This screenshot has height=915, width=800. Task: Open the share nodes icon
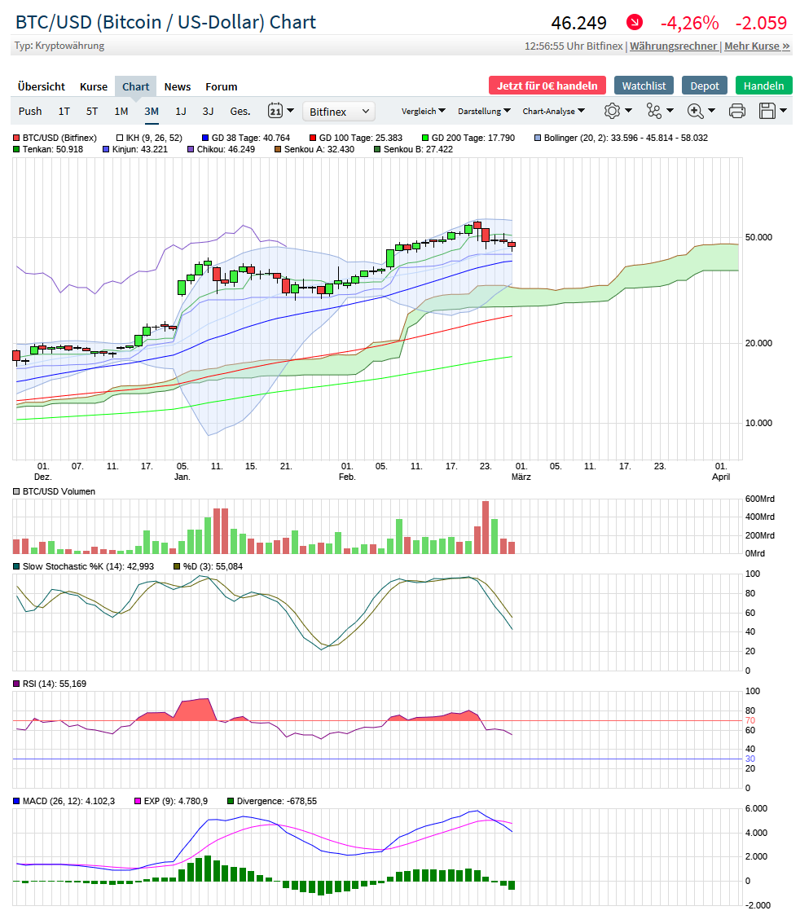[x=653, y=111]
